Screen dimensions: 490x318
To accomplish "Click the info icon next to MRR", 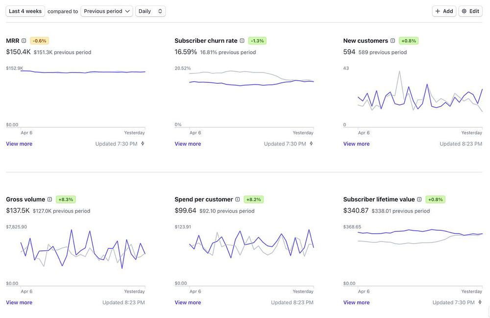I will pos(24,41).
